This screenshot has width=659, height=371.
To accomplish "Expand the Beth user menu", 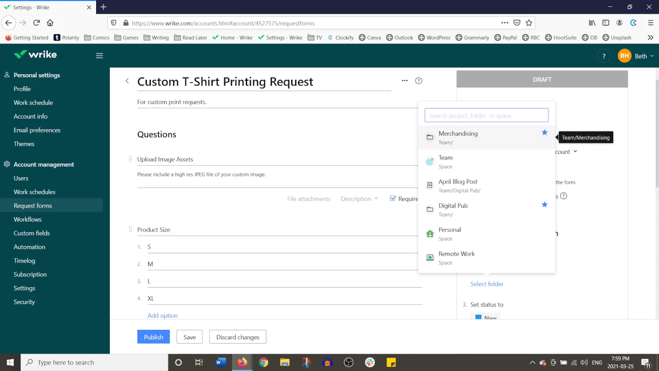I will pyautogui.click(x=644, y=56).
